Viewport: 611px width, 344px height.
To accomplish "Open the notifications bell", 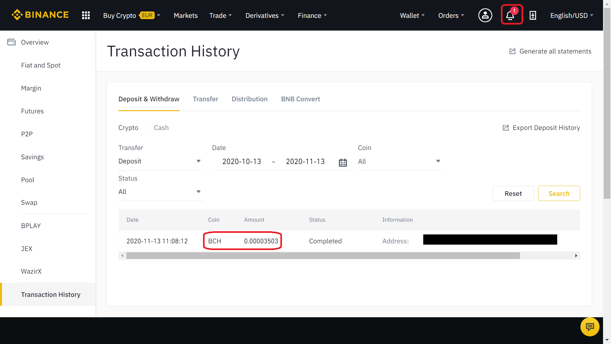I will (511, 15).
